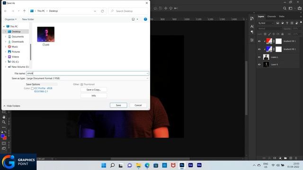Select Downloads in the folder tree

click(18, 42)
